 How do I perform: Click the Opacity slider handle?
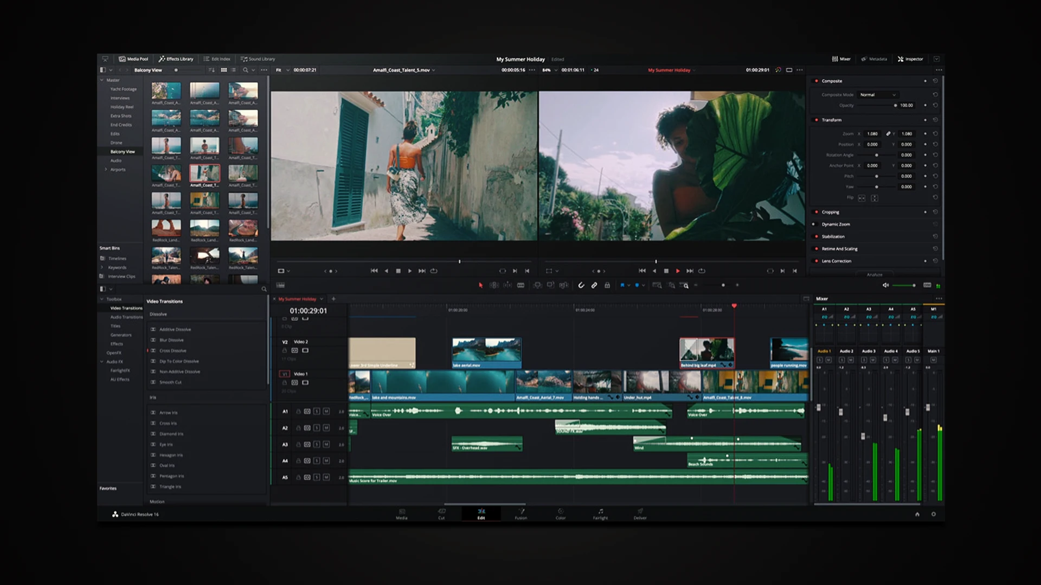(x=895, y=105)
